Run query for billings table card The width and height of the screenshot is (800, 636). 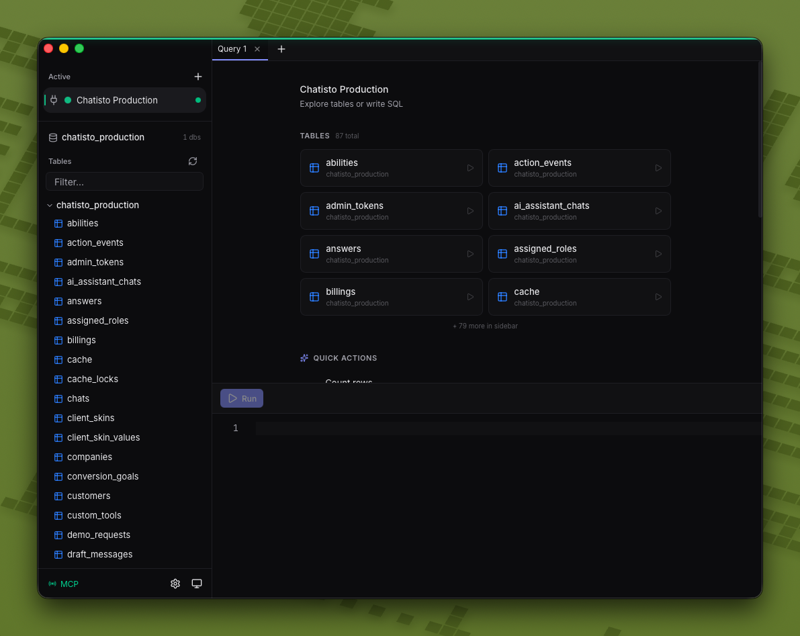(470, 297)
